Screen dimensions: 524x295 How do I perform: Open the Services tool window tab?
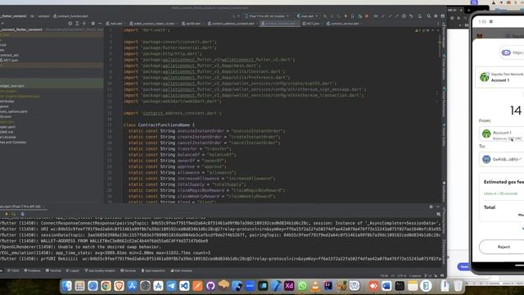point(129,270)
